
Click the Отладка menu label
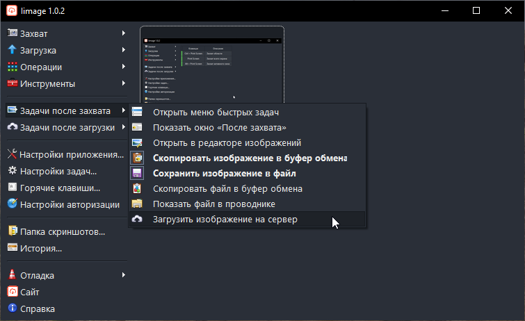click(37, 275)
